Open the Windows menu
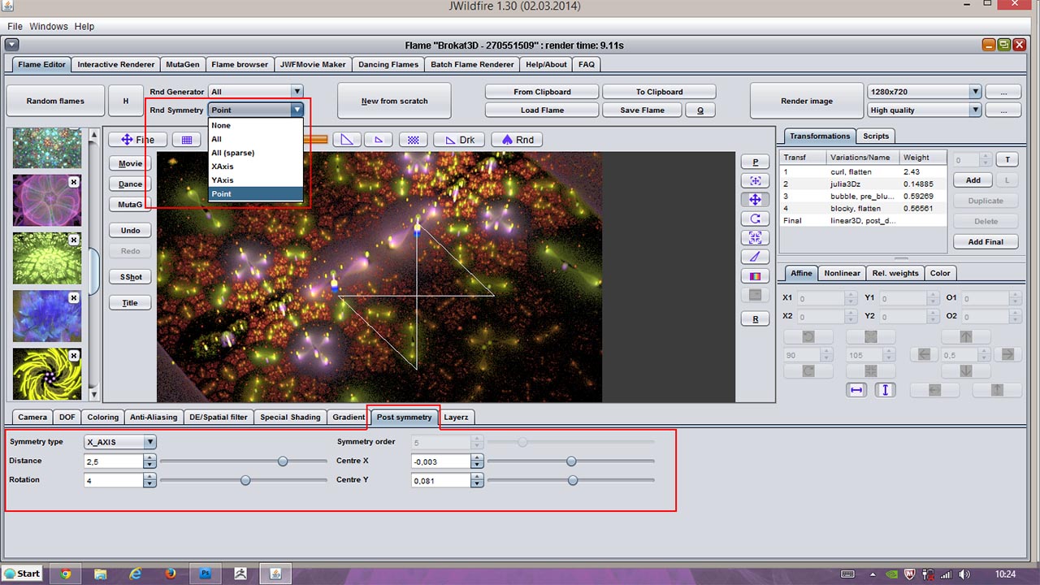The image size is (1040, 585). 49,26
